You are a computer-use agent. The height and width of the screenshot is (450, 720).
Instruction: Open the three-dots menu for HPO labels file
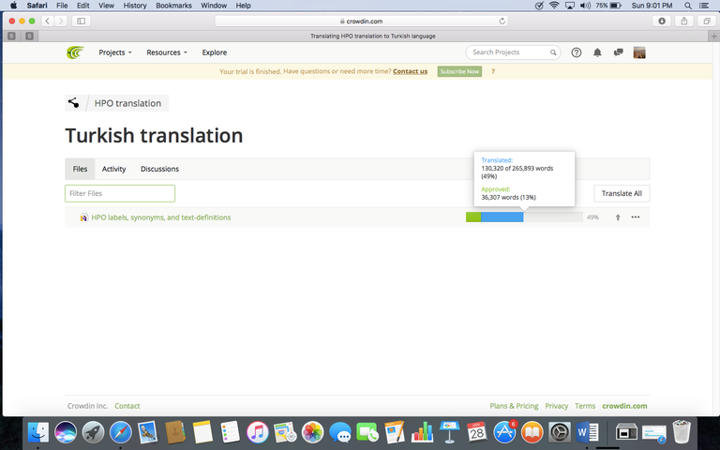[635, 217]
